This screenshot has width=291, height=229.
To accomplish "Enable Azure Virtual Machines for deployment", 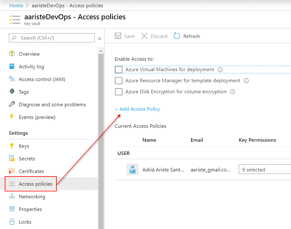I will tap(119, 69).
